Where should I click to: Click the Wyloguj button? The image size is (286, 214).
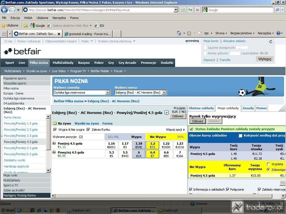point(265,59)
